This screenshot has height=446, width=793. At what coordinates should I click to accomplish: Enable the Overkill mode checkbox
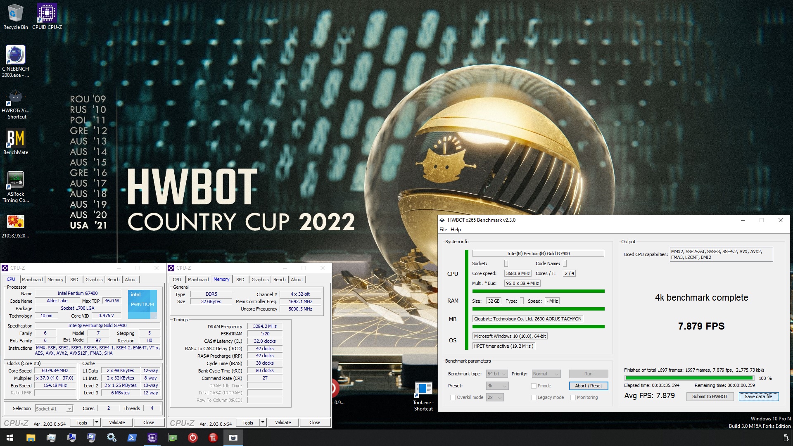pyautogui.click(x=453, y=397)
